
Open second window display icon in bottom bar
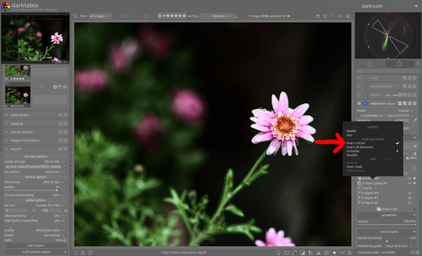tap(91, 252)
